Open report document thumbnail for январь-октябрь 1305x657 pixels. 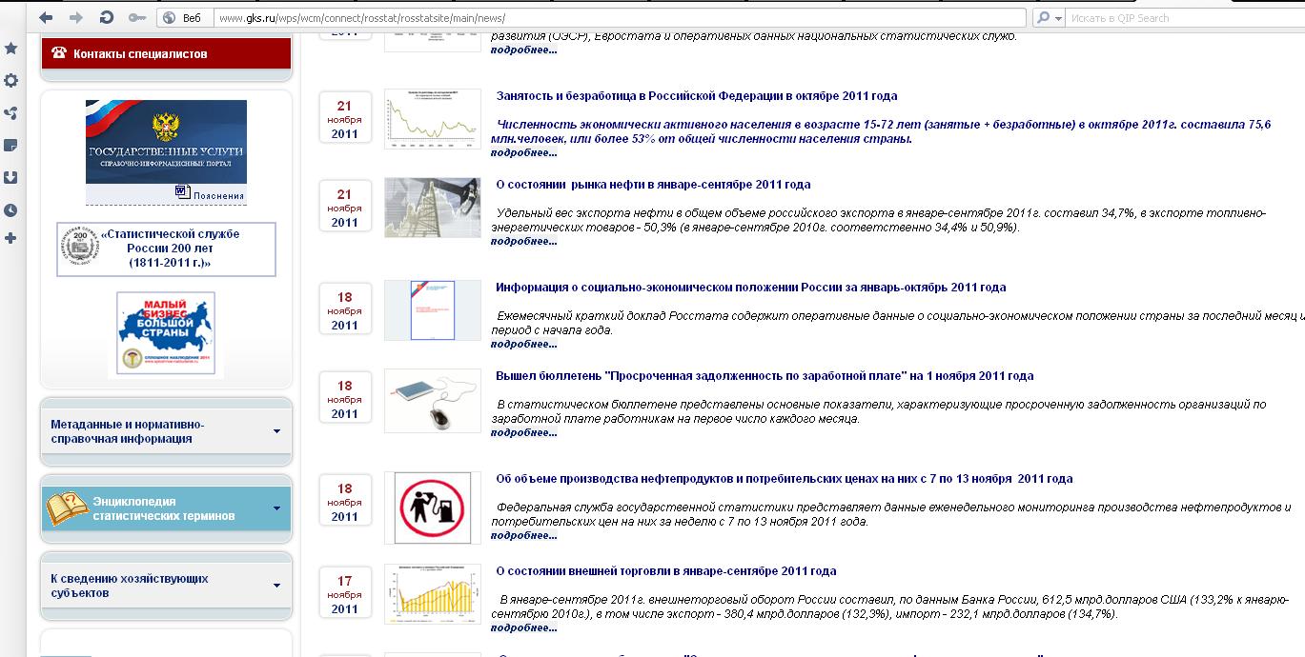click(x=433, y=309)
